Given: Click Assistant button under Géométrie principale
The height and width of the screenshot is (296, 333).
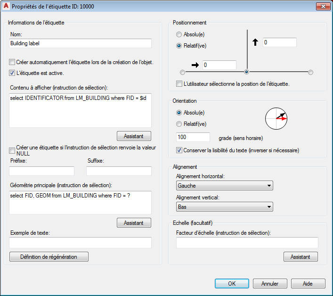Looking at the screenshot, I should (x=134, y=222).
